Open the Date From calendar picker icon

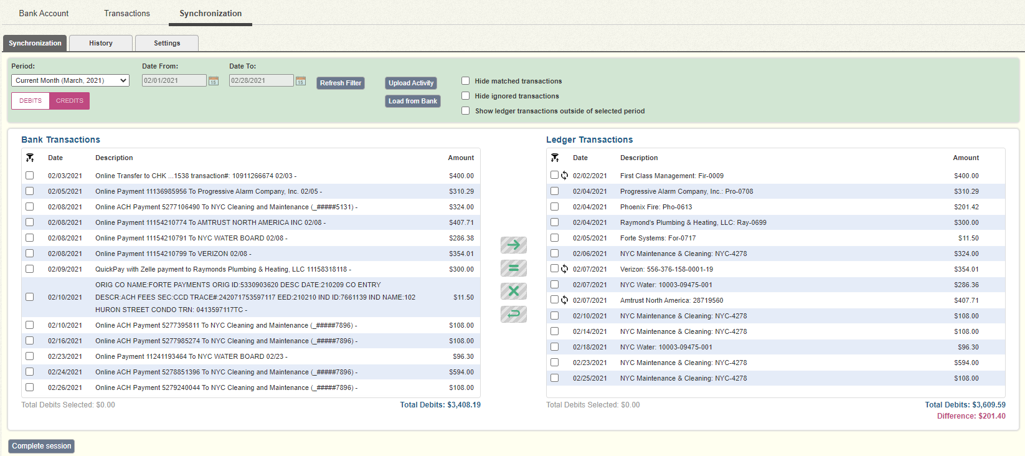click(x=214, y=81)
